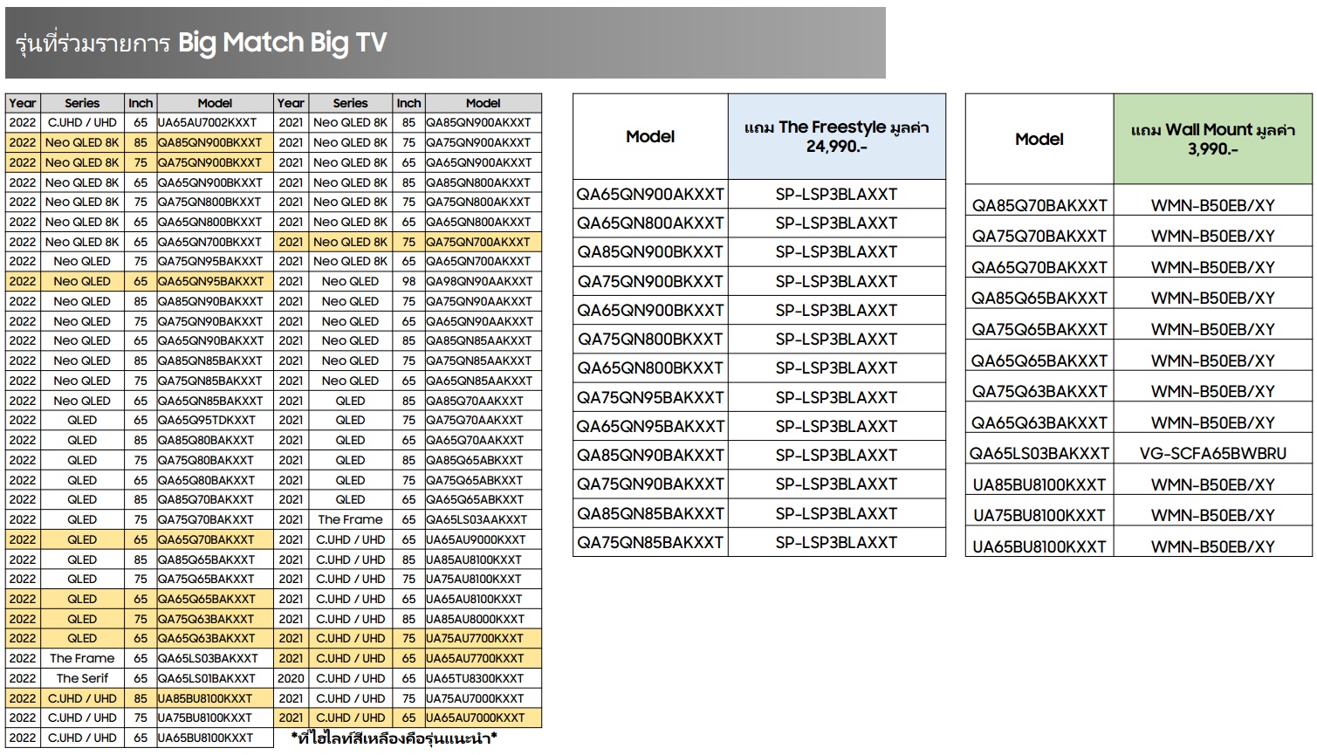Select model QA65Q80BAKXXT
Image resolution: width=1317 pixels, height=755 pixels.
click(x=215, y=480)
